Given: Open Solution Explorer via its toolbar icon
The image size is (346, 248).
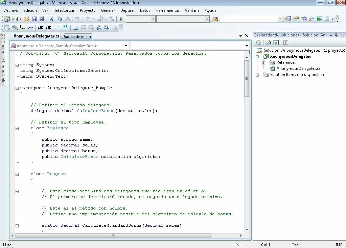Looking at the screenshot, I should [x=288, y=19].
